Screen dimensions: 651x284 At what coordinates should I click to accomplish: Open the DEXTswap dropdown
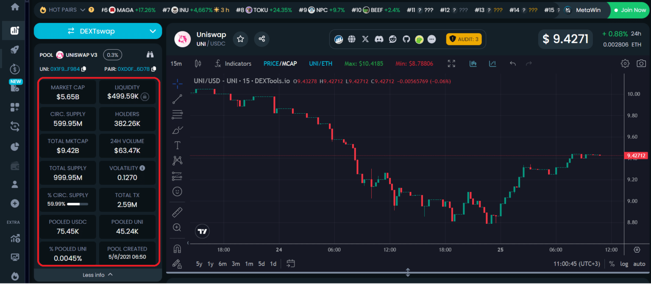(97, 31)
